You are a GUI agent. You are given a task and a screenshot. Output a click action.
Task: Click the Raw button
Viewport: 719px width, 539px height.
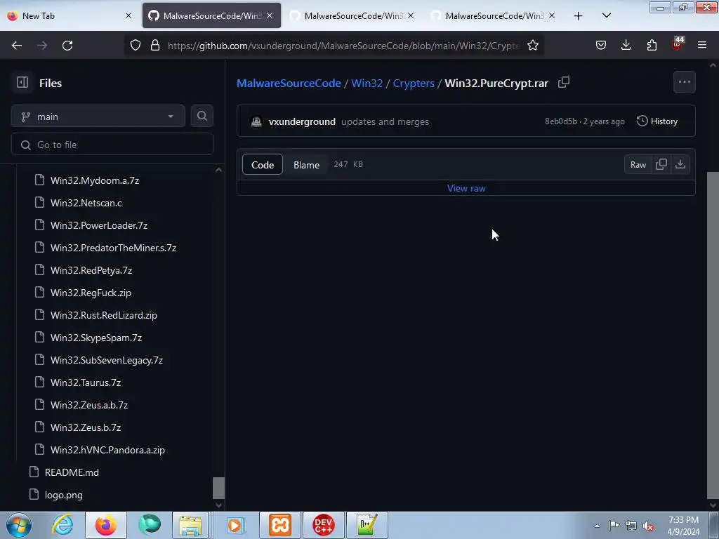pyautogui.click(x=638, y=164)
